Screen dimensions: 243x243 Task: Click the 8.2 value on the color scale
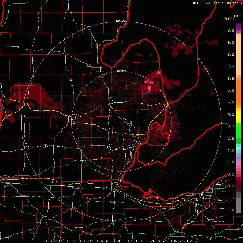231,54
